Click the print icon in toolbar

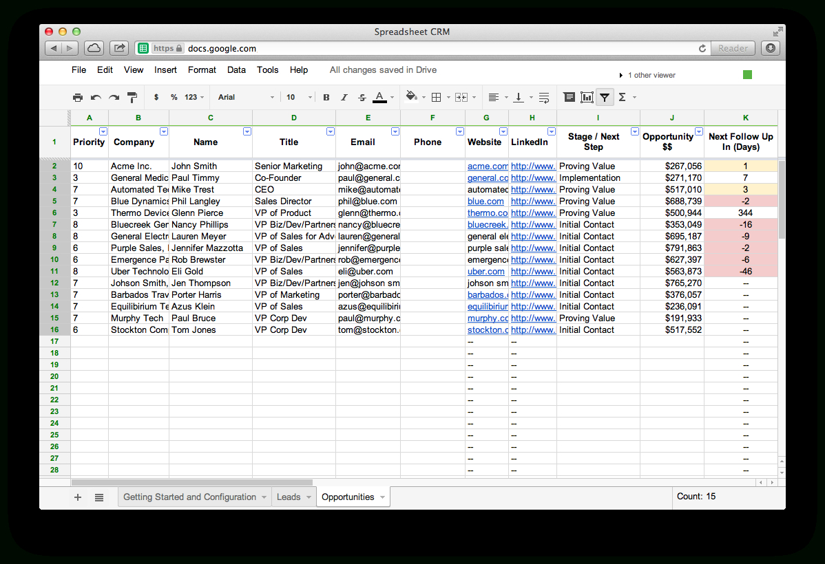[78, 98]
